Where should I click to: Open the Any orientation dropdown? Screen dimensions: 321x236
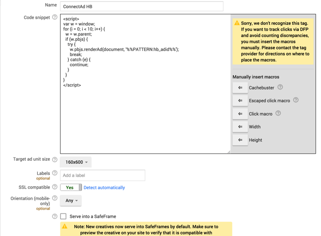pyautogui.click(x=71, y=201)
